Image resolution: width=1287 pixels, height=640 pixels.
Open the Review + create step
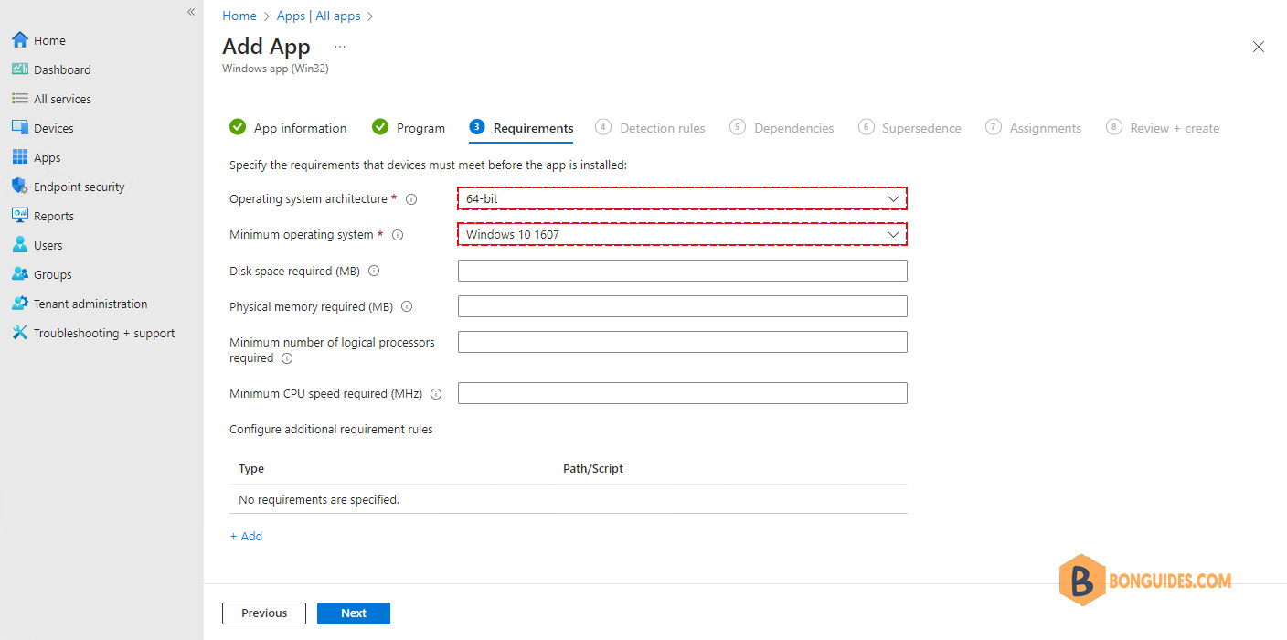pyautogui.click(x=1163, y=128)
